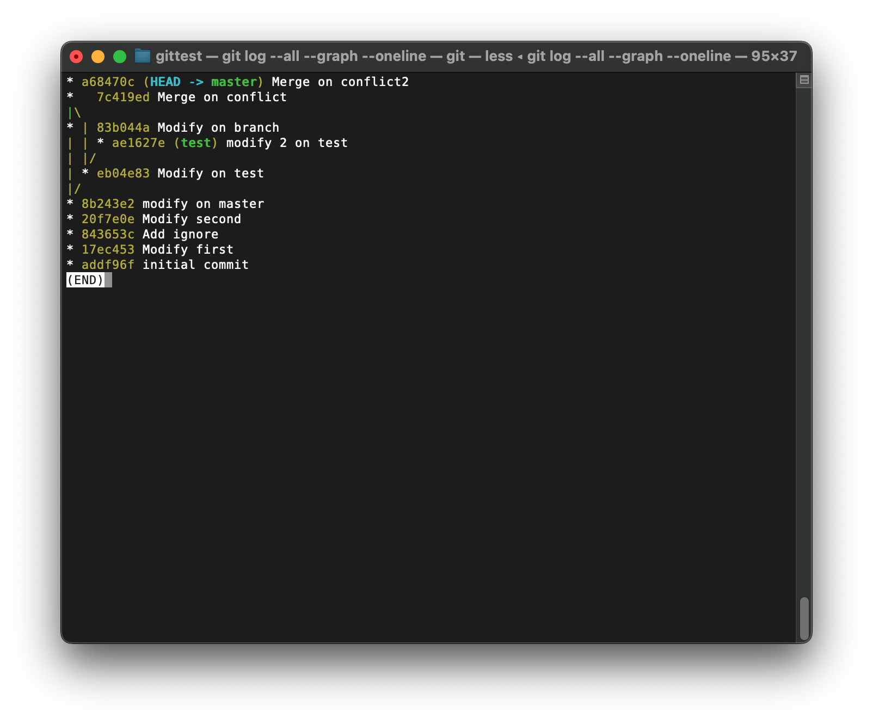
Task: Click the message 'modify 2 on test'
Action: (x=287, y=143)
